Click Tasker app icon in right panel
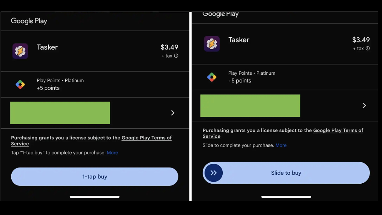Viewport: 382px width, 215px height. (212, 44)
